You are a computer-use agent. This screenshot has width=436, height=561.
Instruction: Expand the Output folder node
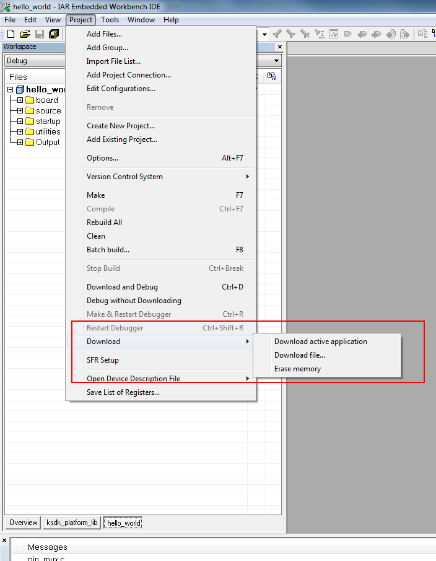click(20, 142)
